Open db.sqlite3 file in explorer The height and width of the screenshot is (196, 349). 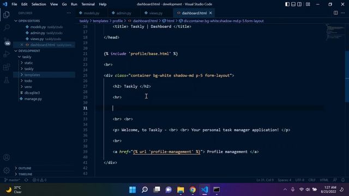point(32,93)
